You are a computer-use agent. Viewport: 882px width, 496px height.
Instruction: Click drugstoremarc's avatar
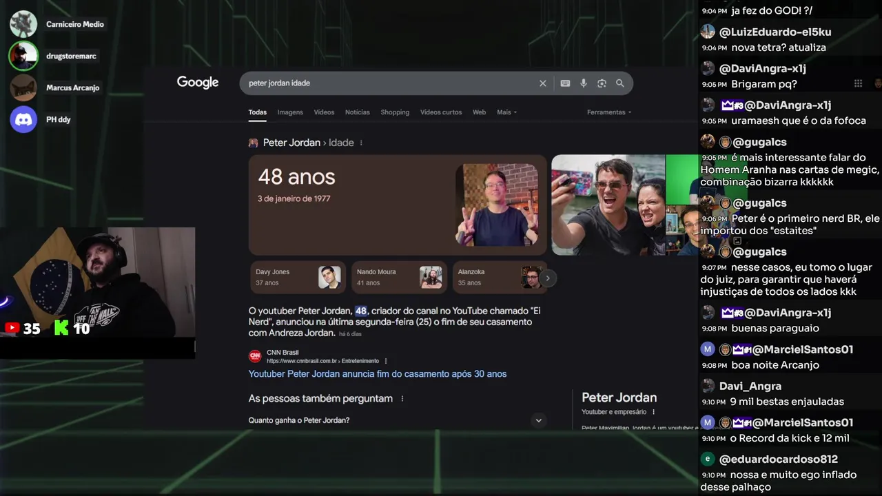[23, 56]
